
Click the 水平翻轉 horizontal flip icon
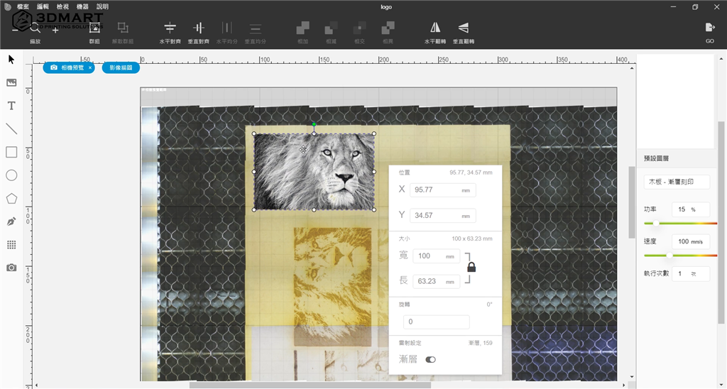[435, 28]
